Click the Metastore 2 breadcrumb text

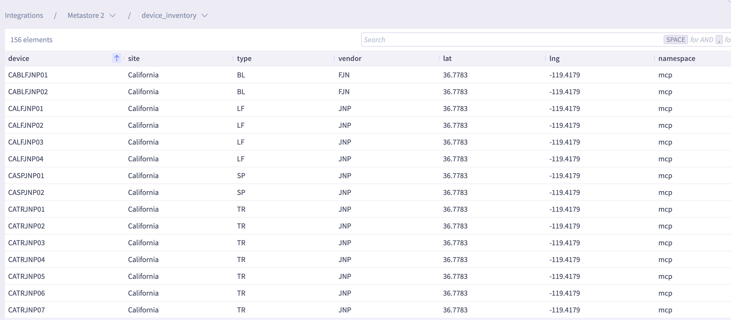(x=86, y=15)
